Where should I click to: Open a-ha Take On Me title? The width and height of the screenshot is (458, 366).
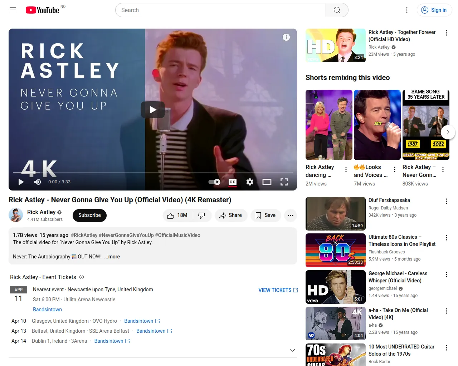click(x=398, y=314)
